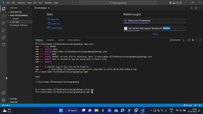This screenshot has height=114, width=203.
Task: Click the More walkthroughs link
Action: [156, 34]
